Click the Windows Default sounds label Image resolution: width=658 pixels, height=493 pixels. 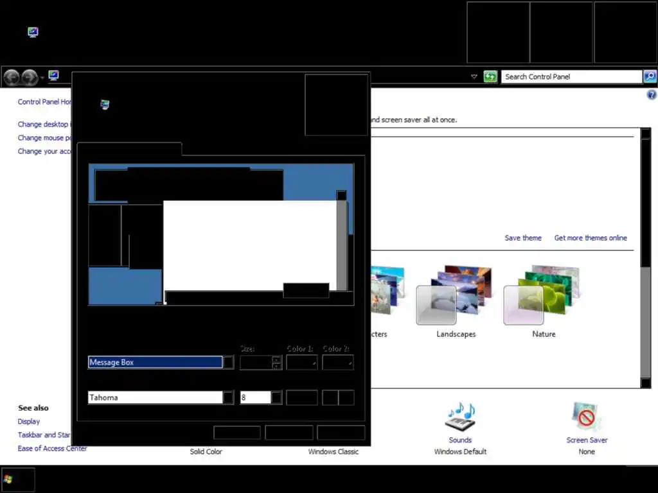460,452
